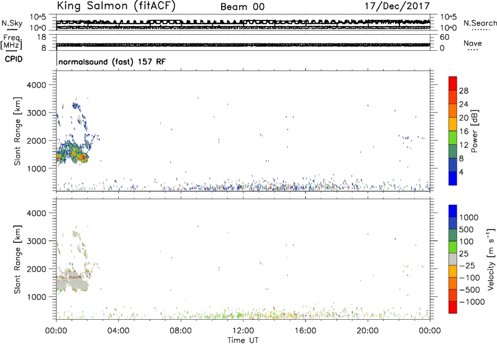Viewport: 497px width, 344px height.
Task: Select the light green 12–16 dB Power segment
Action: 453,137
